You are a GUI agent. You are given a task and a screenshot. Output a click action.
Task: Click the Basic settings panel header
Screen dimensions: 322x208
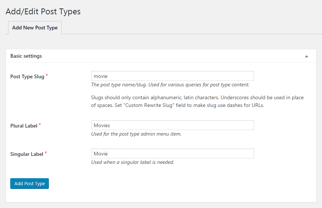coord(161,56)
